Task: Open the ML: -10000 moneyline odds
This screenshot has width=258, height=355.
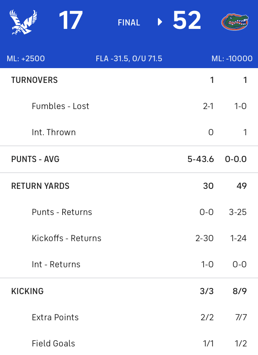Action: (232, 58)
